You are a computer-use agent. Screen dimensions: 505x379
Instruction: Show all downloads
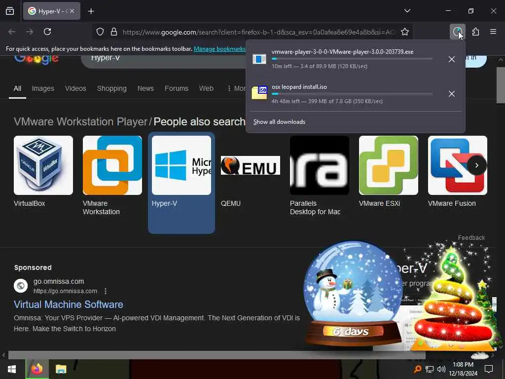(x=279, y=122)
